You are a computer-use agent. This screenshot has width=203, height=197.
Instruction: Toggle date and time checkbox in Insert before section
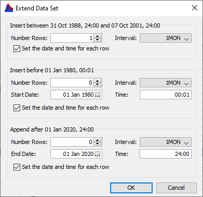point(17,108)
